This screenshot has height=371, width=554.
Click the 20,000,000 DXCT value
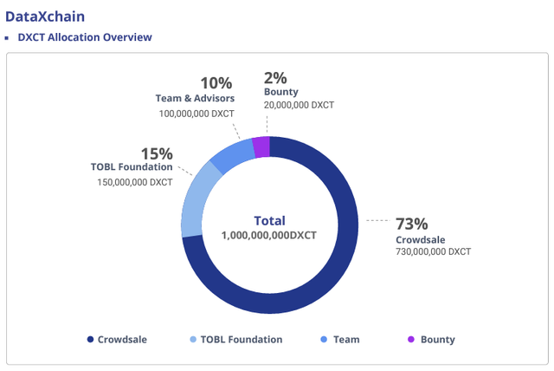[x=299, y=105]
